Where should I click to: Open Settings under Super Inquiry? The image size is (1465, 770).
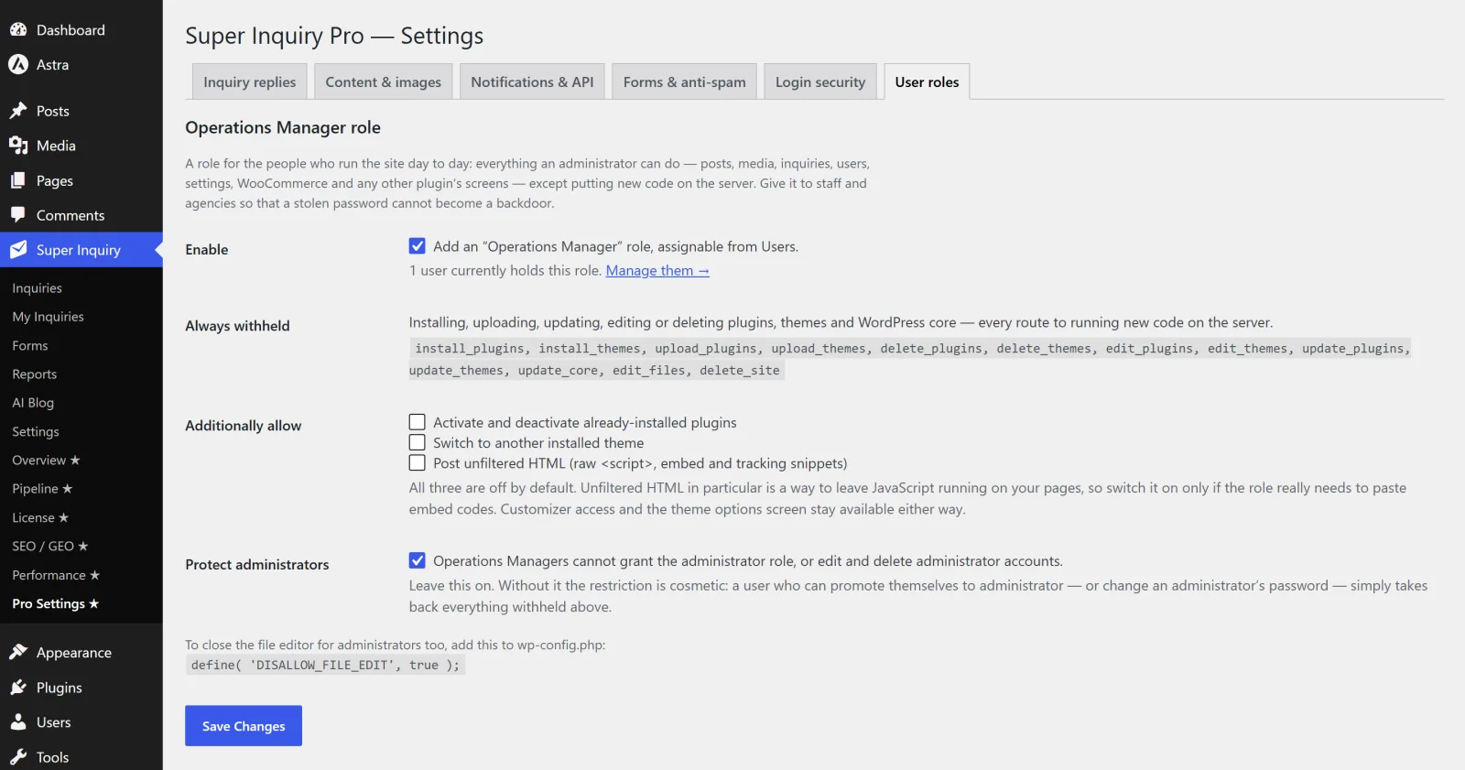pos(36,432)
